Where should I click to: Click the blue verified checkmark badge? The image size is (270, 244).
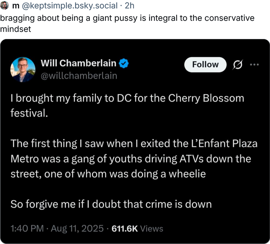(x=124, y=63)
